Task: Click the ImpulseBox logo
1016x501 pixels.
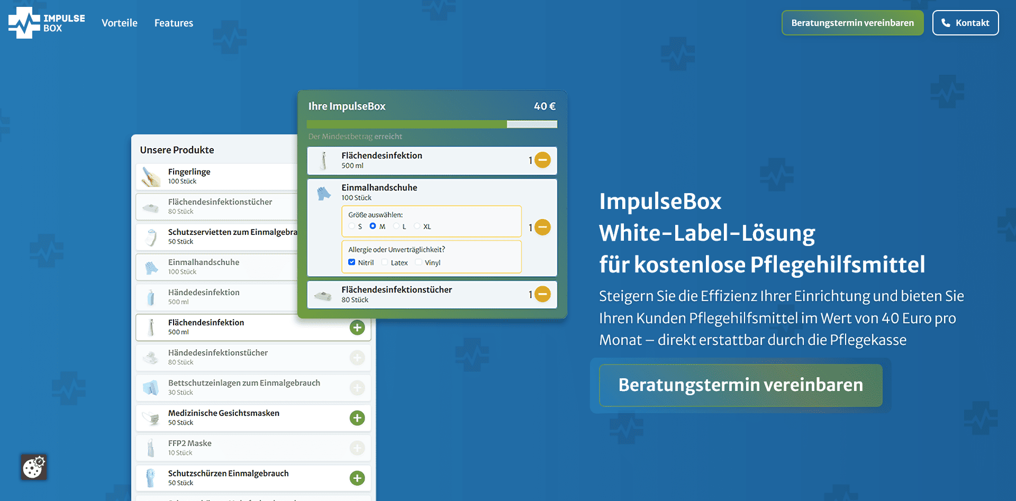Action: click(47, 23)
